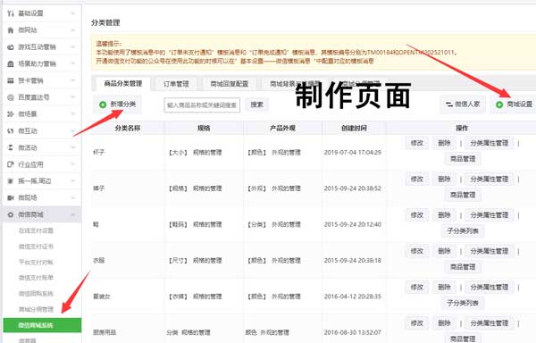
Task: Click the 搜索 button
Action: click(x=256, y=105)
